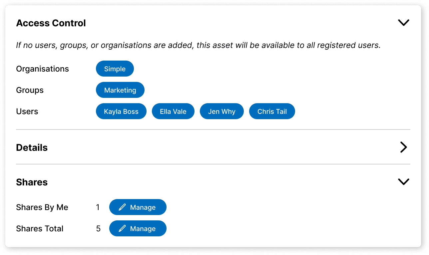This screenshot has height=255, width=429.
Task: Select the Simple organisation pill
Action: 115,69
